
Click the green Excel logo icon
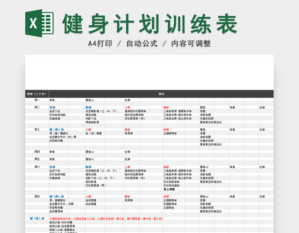coord(39,23)
